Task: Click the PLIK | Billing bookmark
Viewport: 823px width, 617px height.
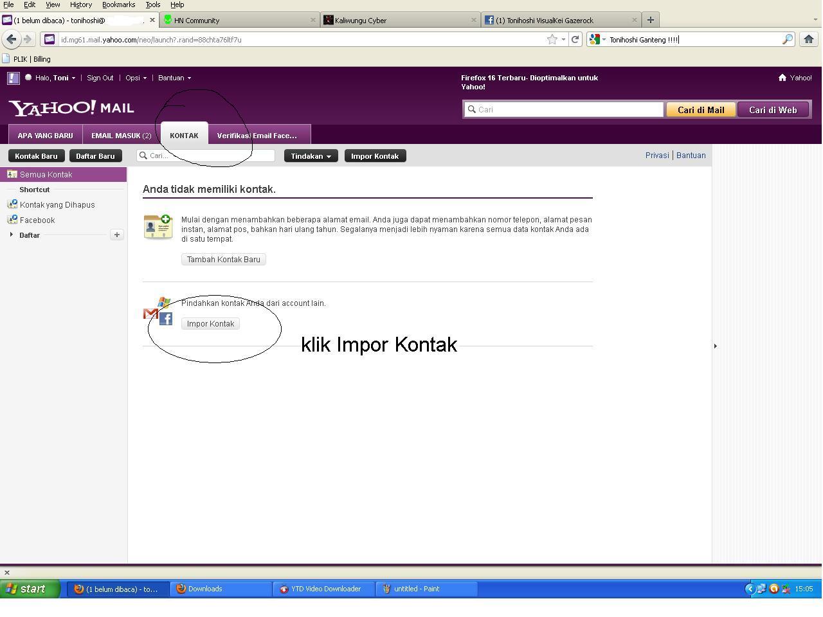Action: click(26, 59)
